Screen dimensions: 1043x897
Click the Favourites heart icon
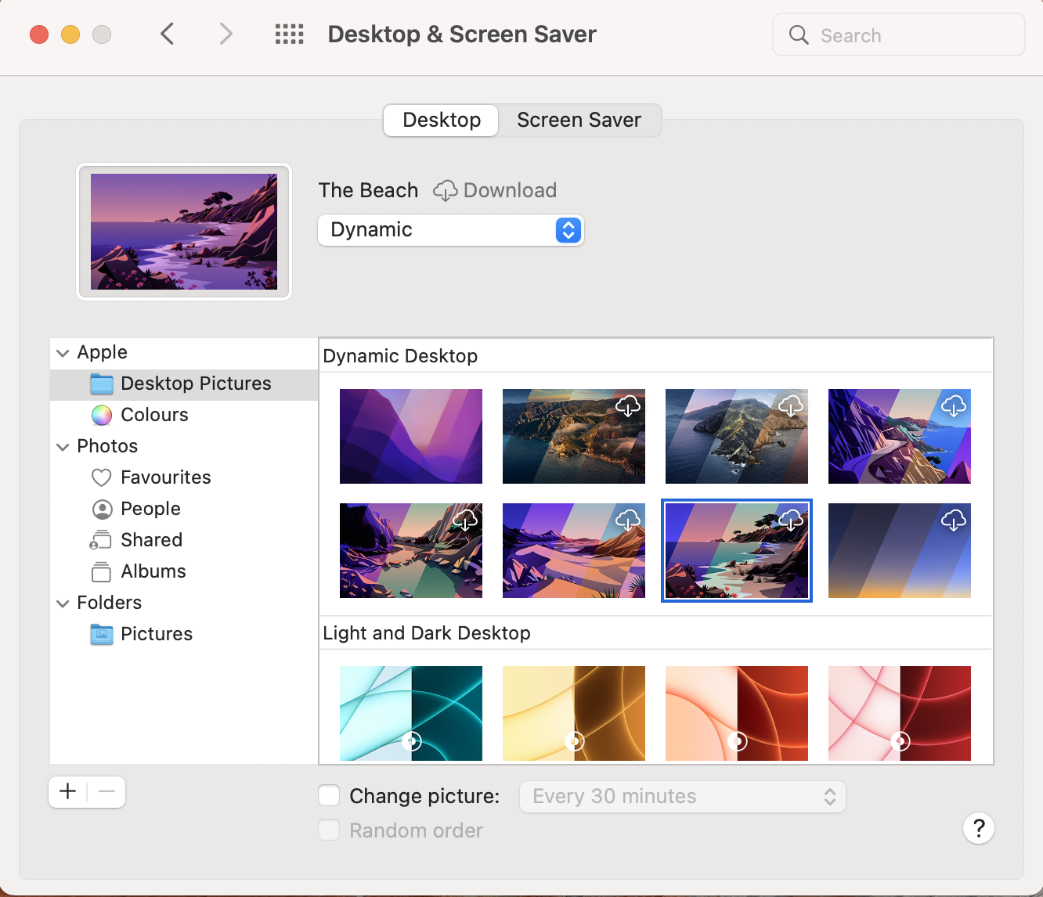[x=102, y=477]
